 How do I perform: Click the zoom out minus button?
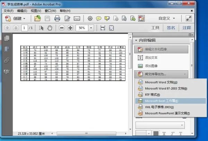(x=62, y=28)
